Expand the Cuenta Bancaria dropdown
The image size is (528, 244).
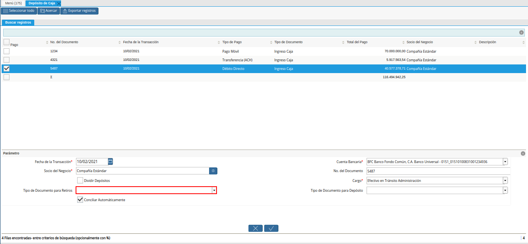tap(505, 161)
